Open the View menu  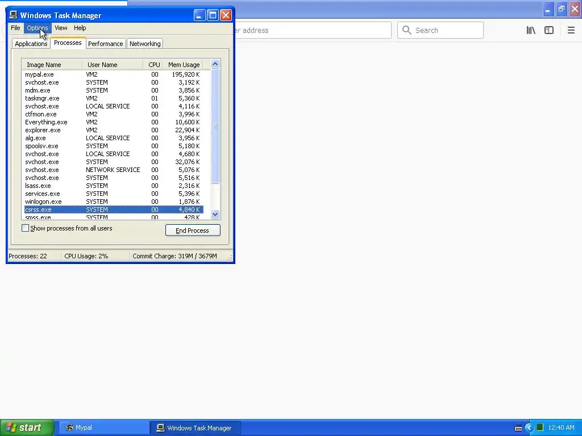pyautogui.click(x=61, y=28)
